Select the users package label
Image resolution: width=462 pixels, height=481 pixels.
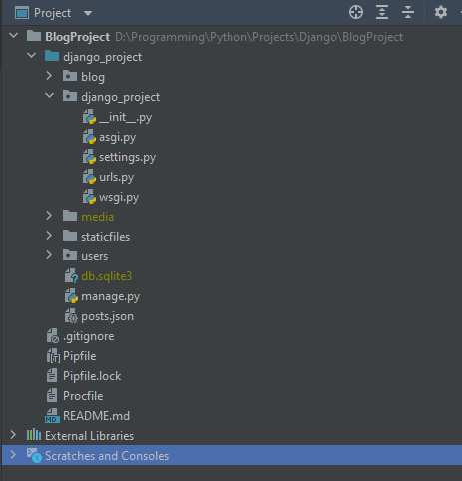(x=94, y=256)
